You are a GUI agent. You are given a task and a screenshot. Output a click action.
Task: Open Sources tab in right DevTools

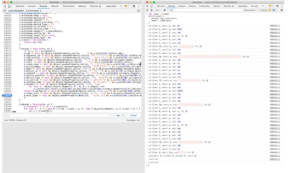(182, 6)
